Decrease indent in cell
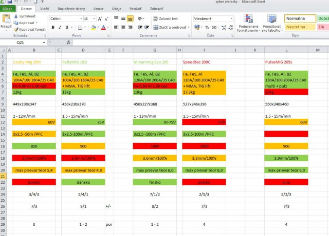This screenshot has height=236, width=329. 140,27
